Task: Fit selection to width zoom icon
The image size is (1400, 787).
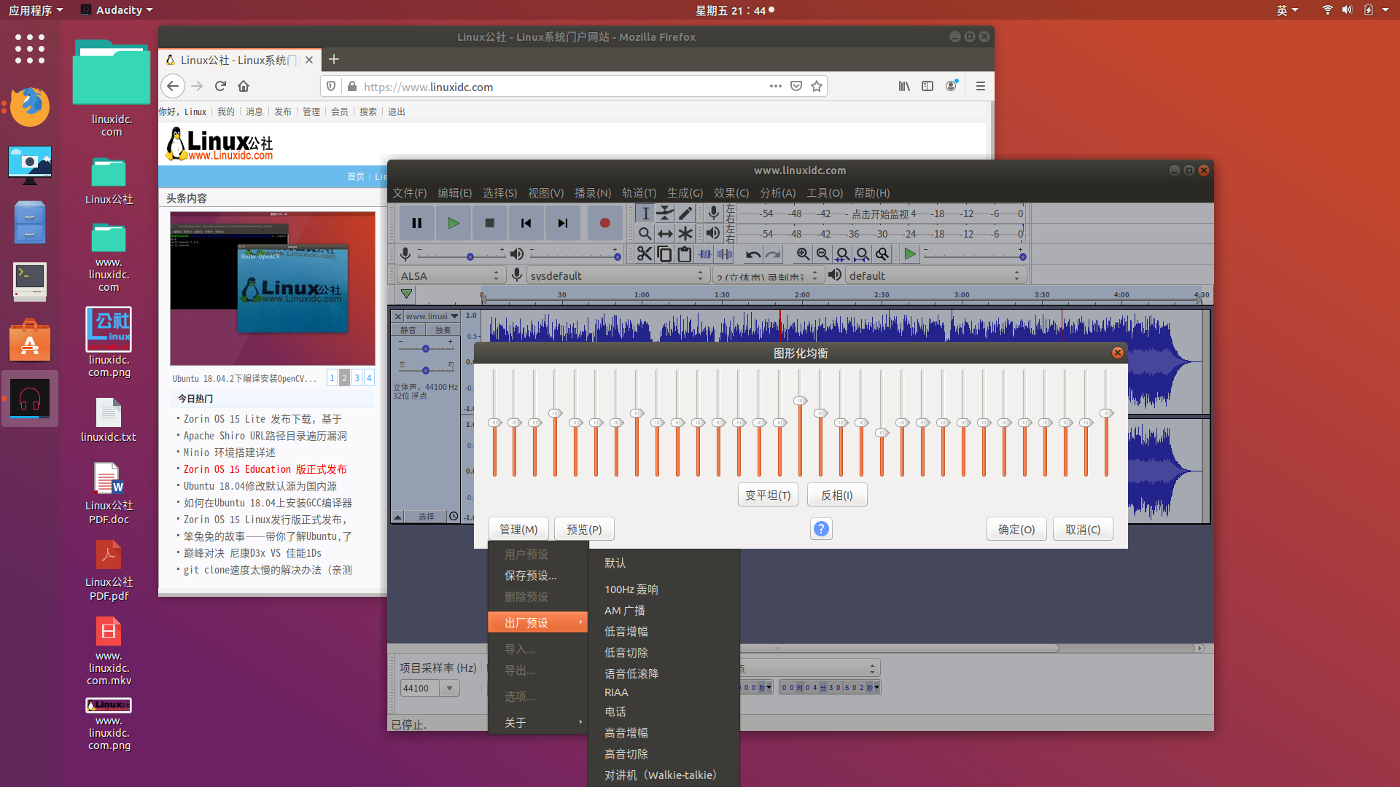Action: coord(842,254)
